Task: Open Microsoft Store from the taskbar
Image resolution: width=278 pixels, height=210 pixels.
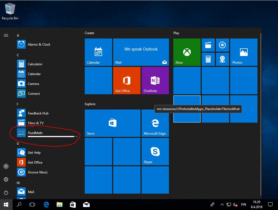Action: tap(73, 205)
